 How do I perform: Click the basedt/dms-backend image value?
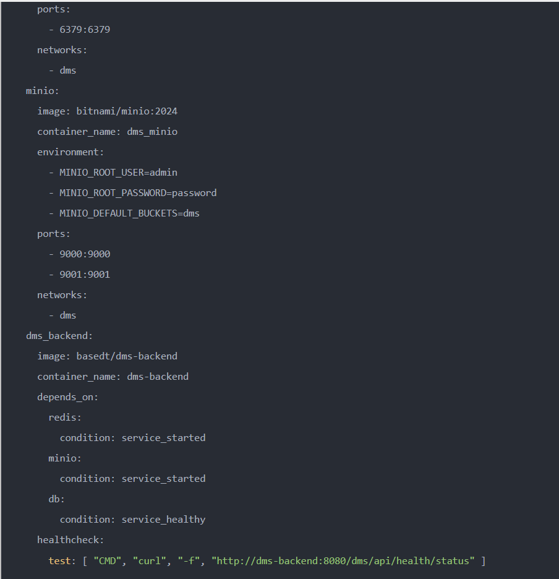127,356
